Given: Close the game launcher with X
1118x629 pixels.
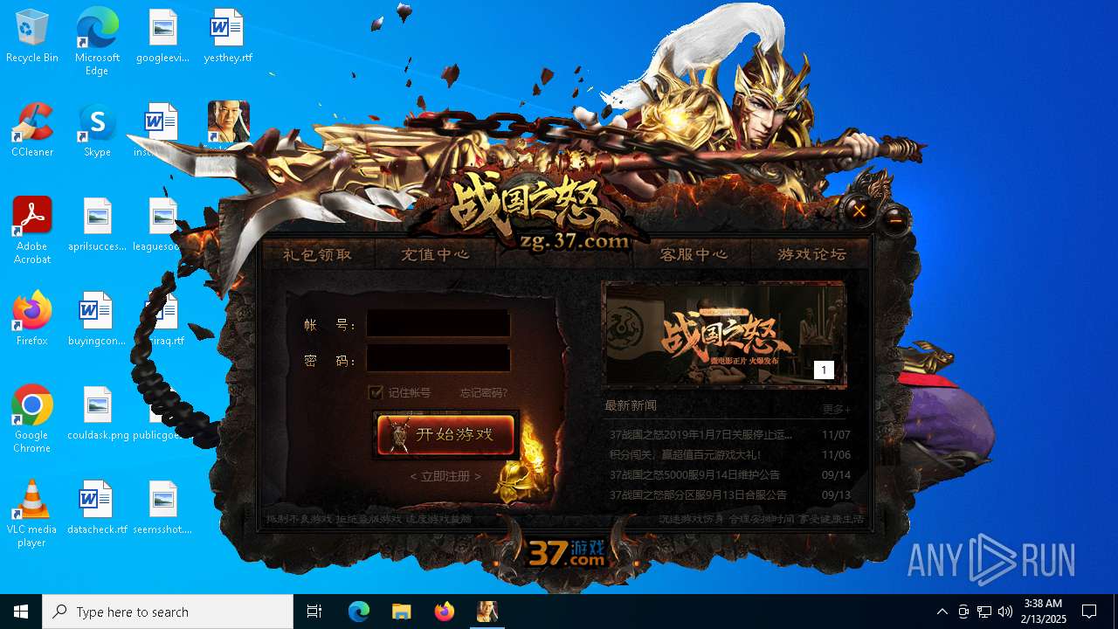Looking at the screenshot, I should coord(859,211).
